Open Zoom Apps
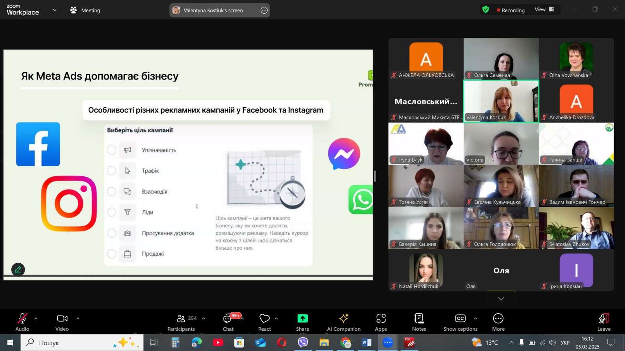Image resolution: width=625 pixels, height=351 pixels. point(381,322)
